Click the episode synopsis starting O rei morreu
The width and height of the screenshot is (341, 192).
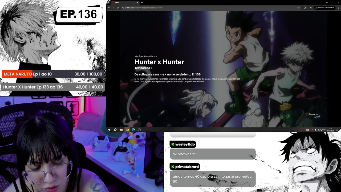coord(187,80)
